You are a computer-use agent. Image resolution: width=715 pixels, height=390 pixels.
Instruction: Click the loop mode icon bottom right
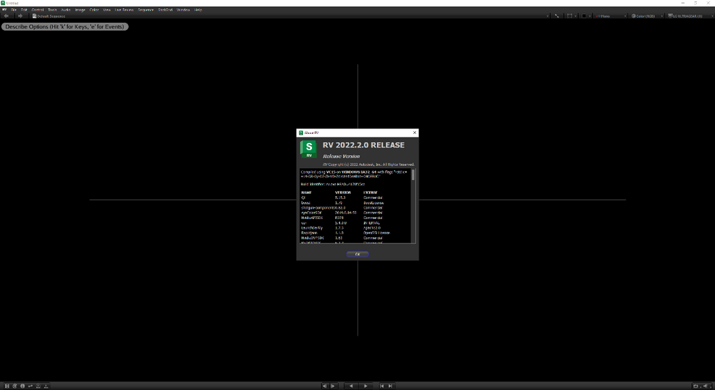tap(696, 387)
